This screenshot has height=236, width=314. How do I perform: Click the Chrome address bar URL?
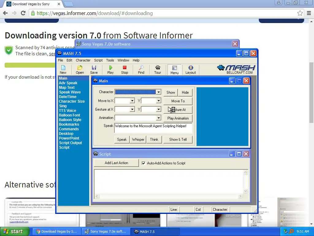[95, 13]
